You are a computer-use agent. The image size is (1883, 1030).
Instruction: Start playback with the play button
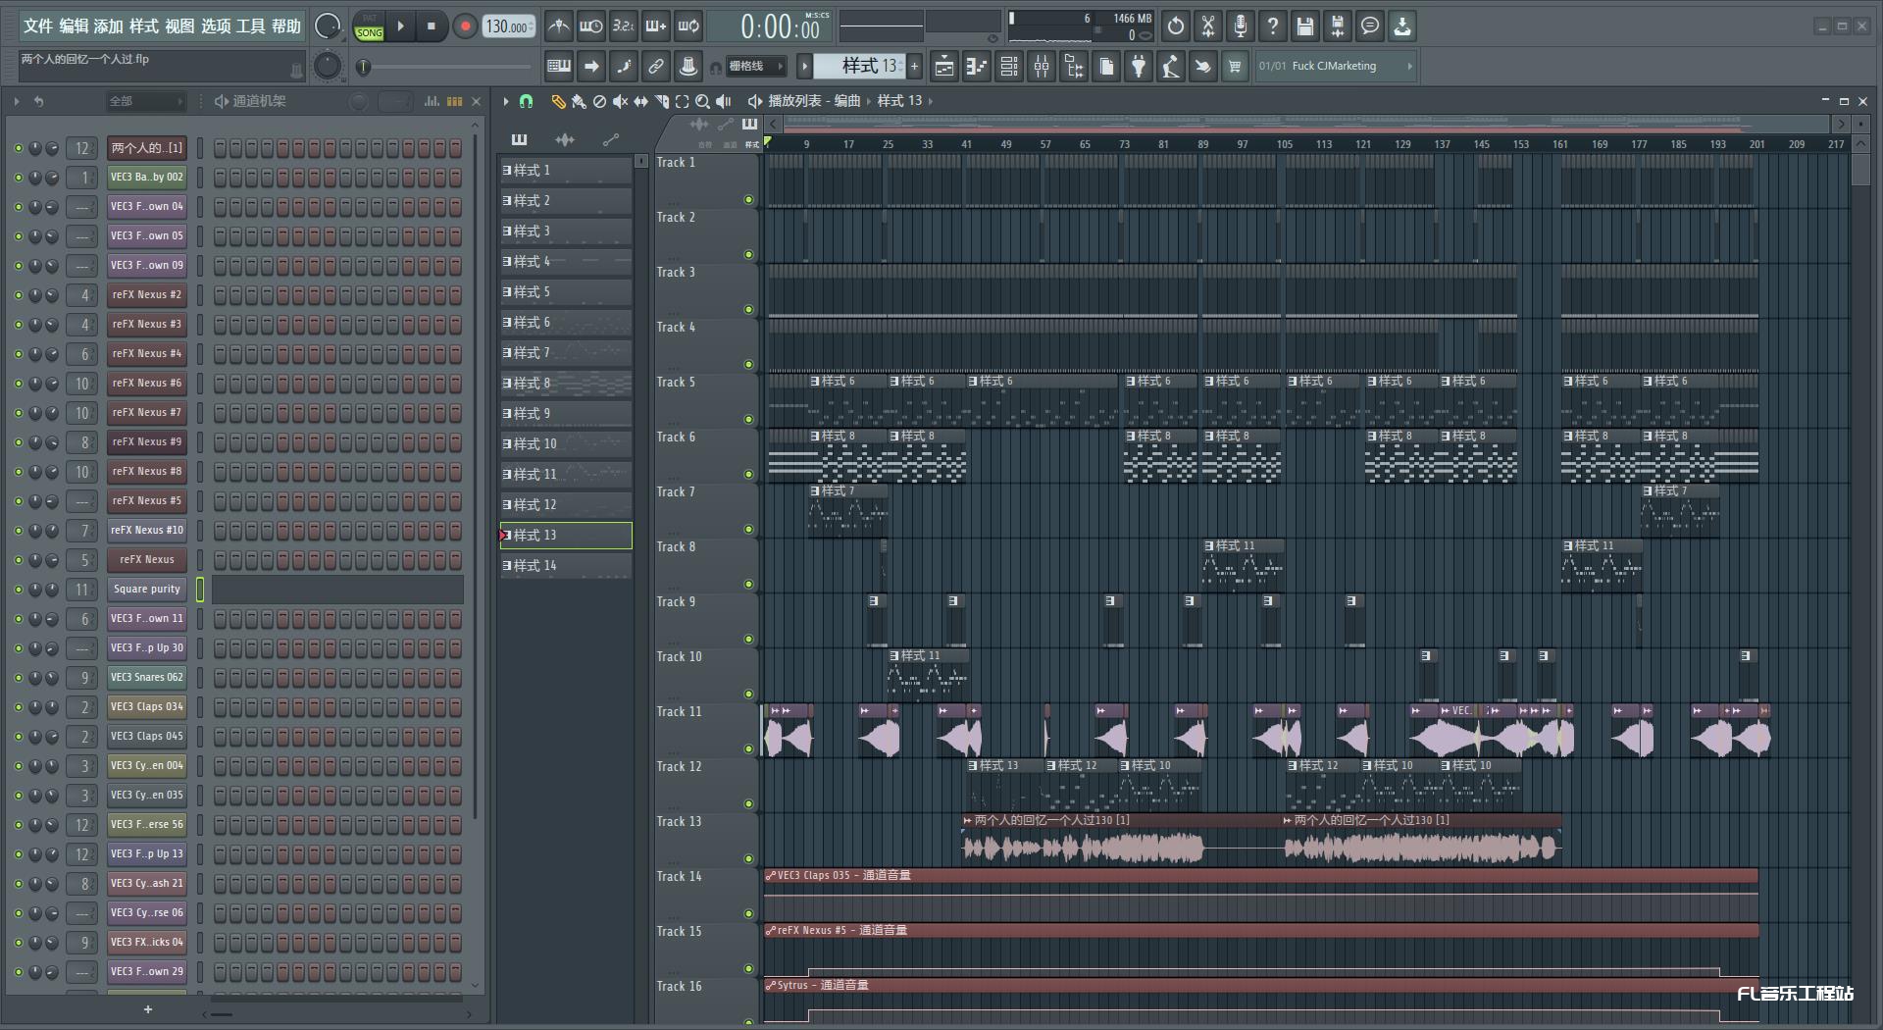point(400,26)
